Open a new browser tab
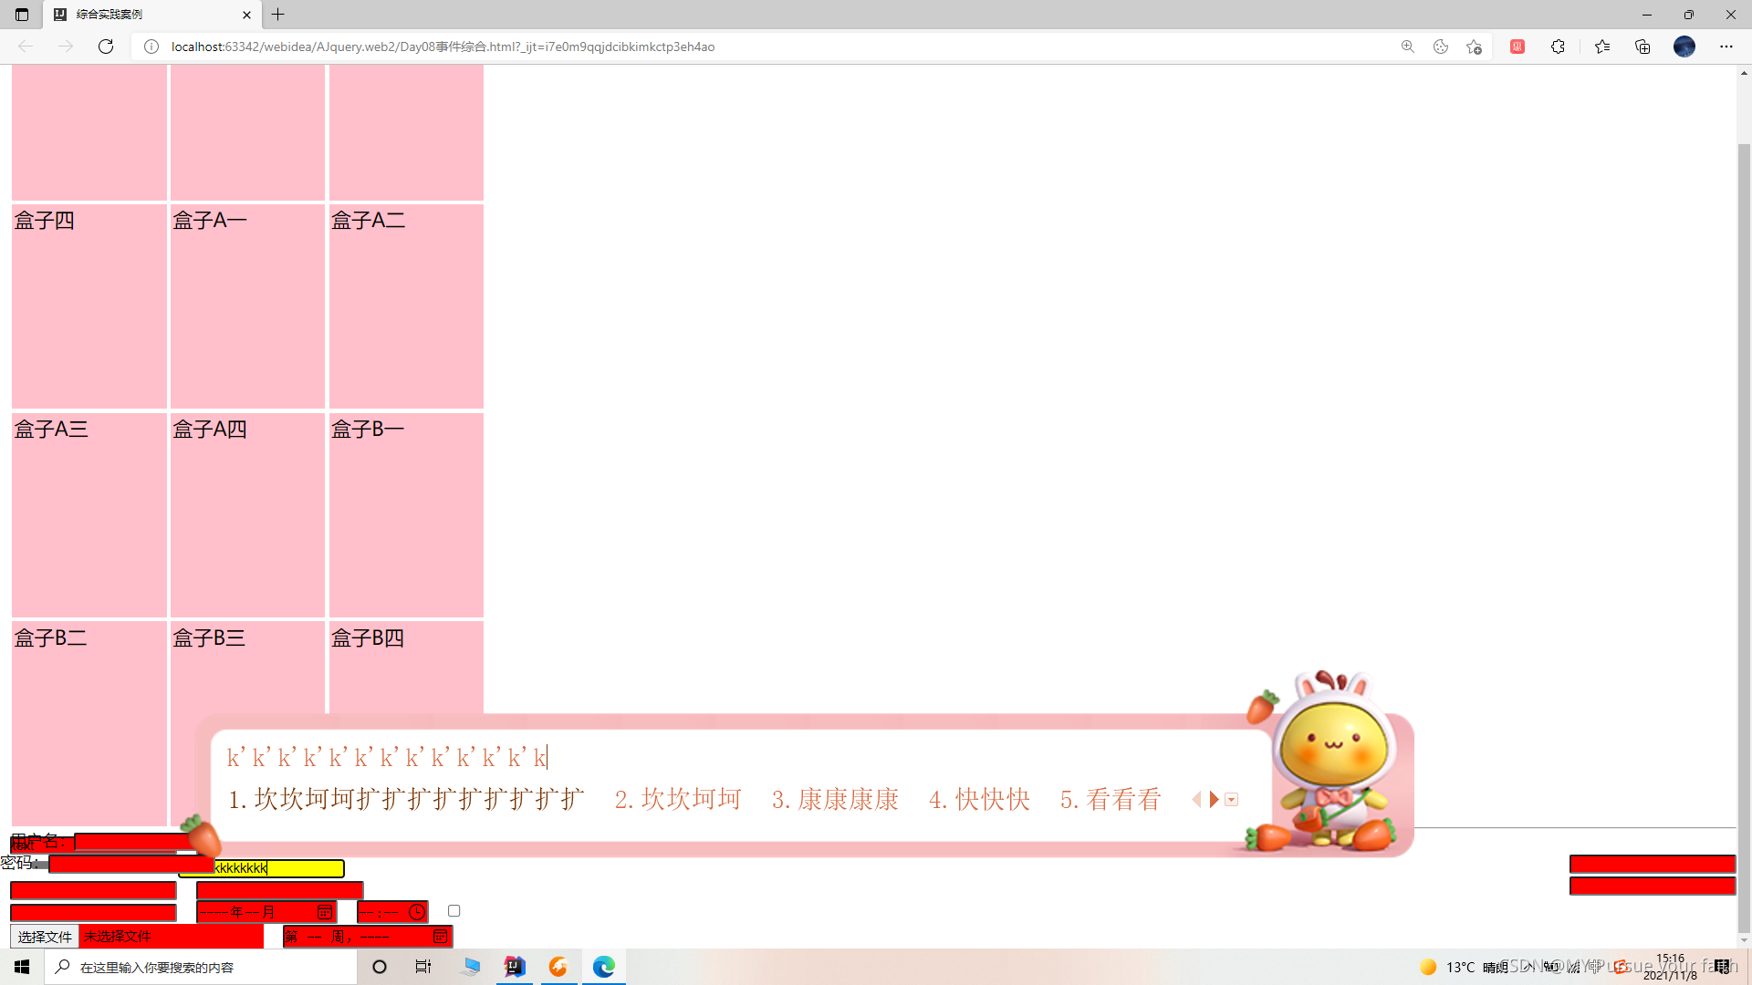Image resolution: width=1752 pixels, height=985 pixels. [x=278, y=15]
